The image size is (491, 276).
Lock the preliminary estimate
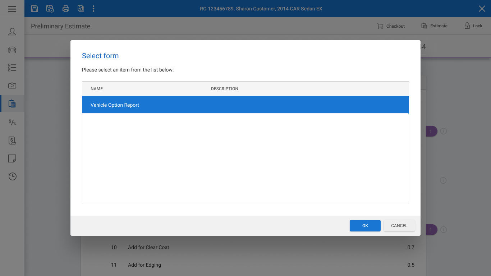(473, 26)
